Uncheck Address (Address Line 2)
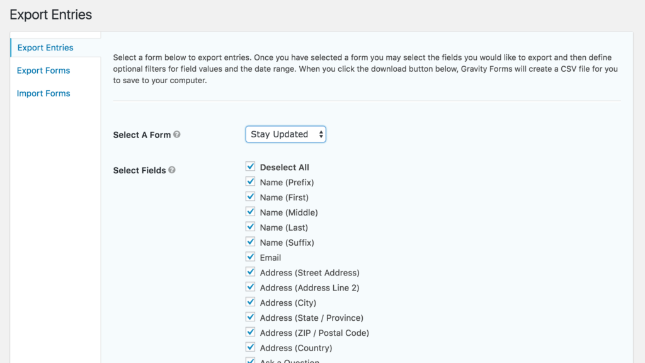 click(251, 287)
